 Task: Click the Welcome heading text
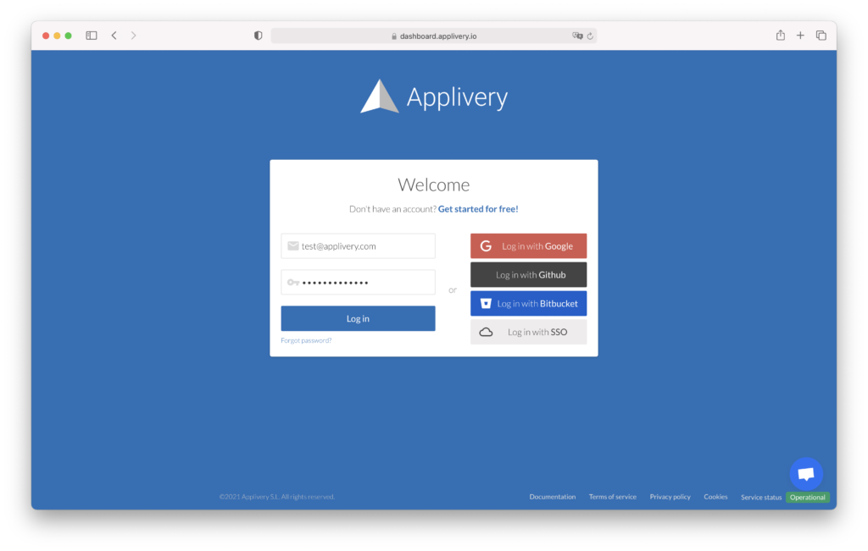[x=434, y=185]
